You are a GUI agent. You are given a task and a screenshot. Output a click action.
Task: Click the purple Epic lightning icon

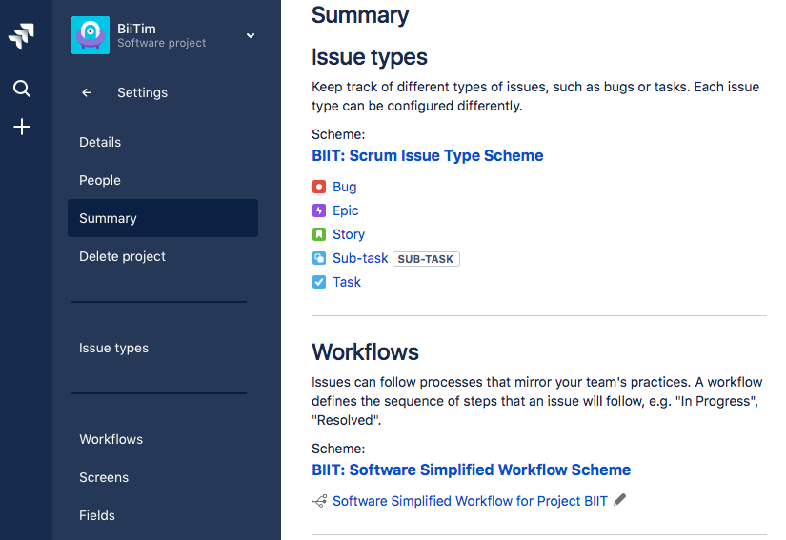(319, 210)
